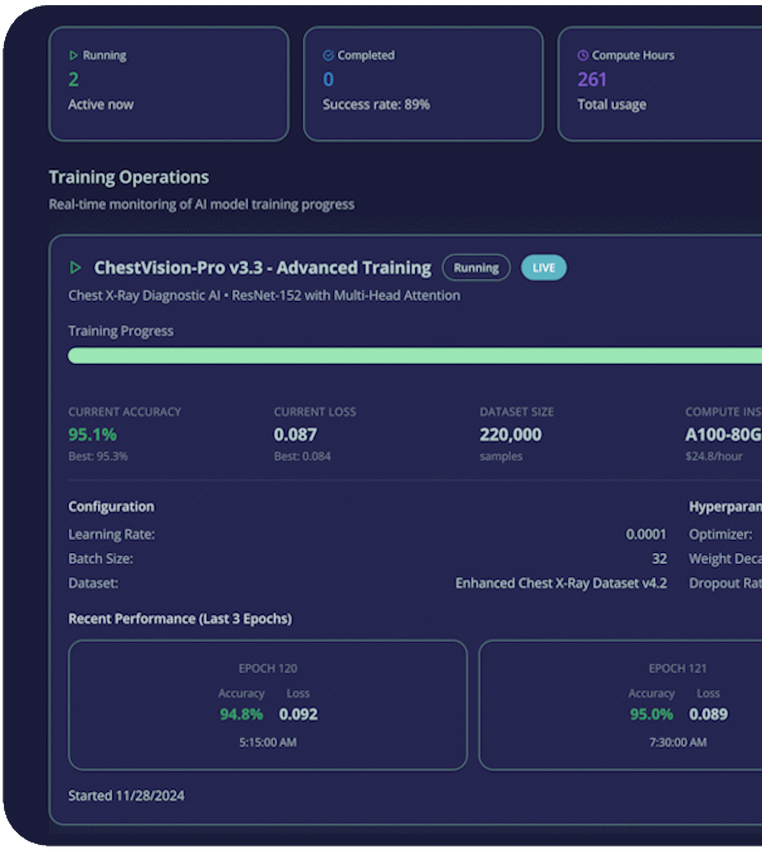Screen dimensions: 762x849
Task: Click the Started 11/28/2024 date label
Action: [126, 795]
